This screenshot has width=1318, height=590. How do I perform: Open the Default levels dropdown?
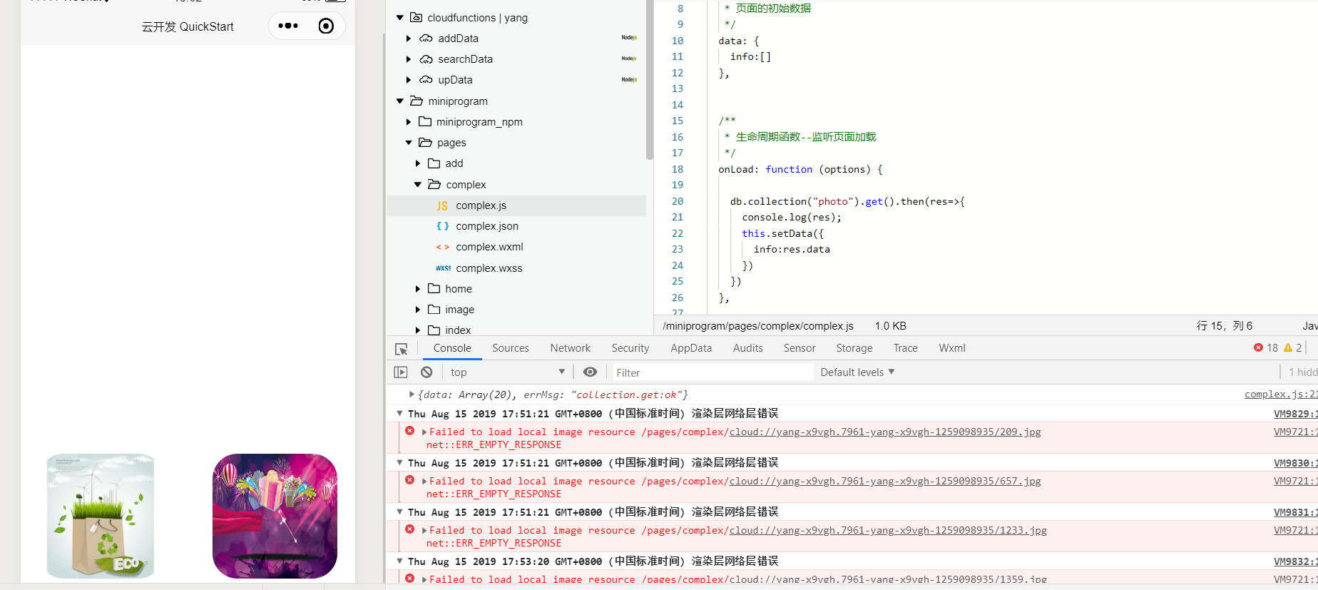[x=857, y=372]
